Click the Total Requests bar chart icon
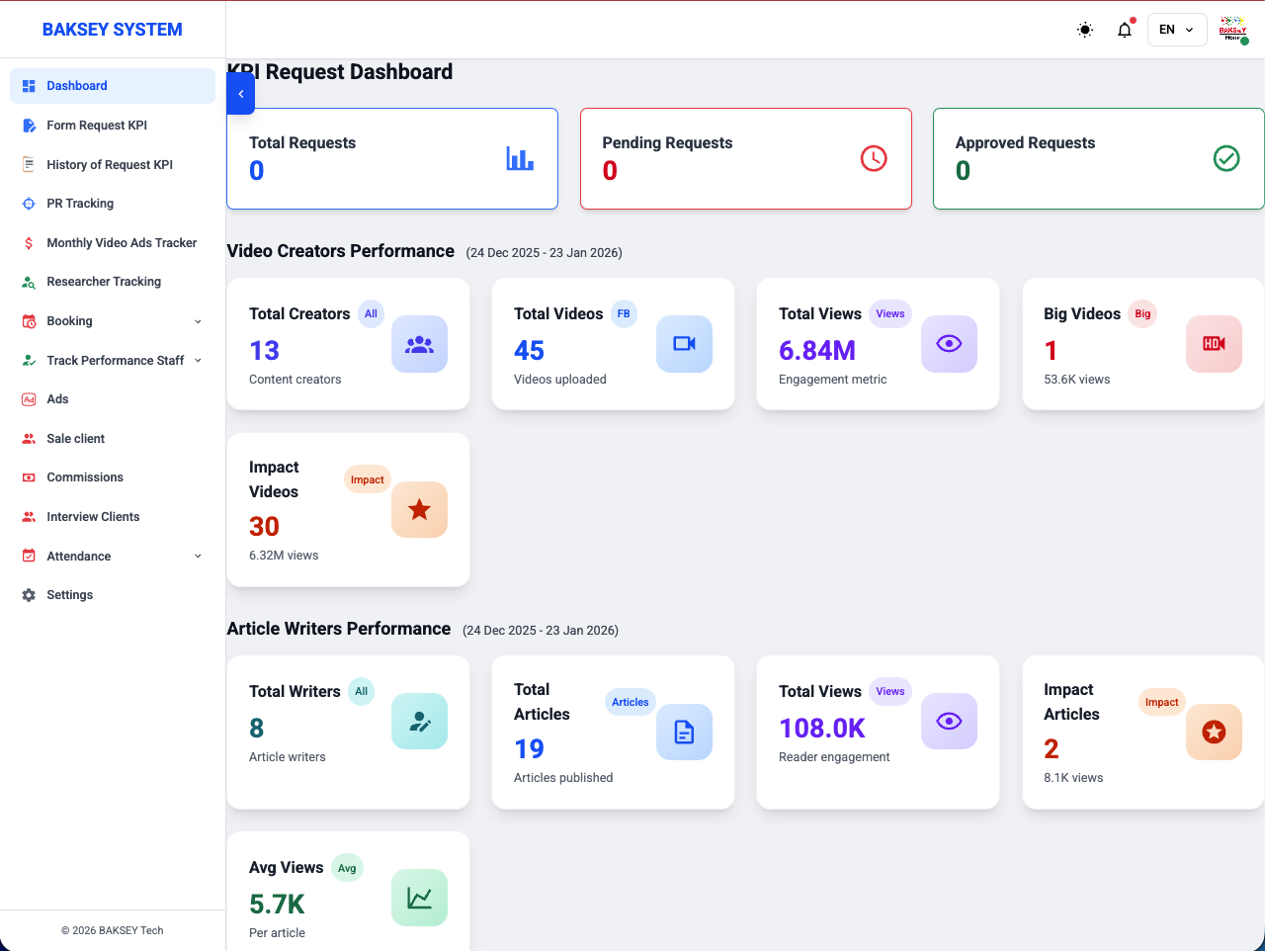This screenshot has width=1265, height=951. point(520,158)
